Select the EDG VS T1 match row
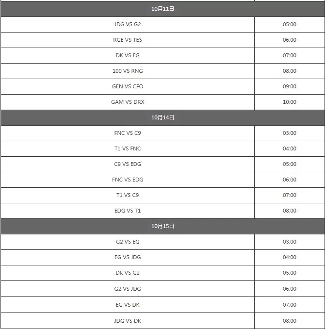Image resolution: width=325 pixels, height=329 pixels. coord(162,211)
